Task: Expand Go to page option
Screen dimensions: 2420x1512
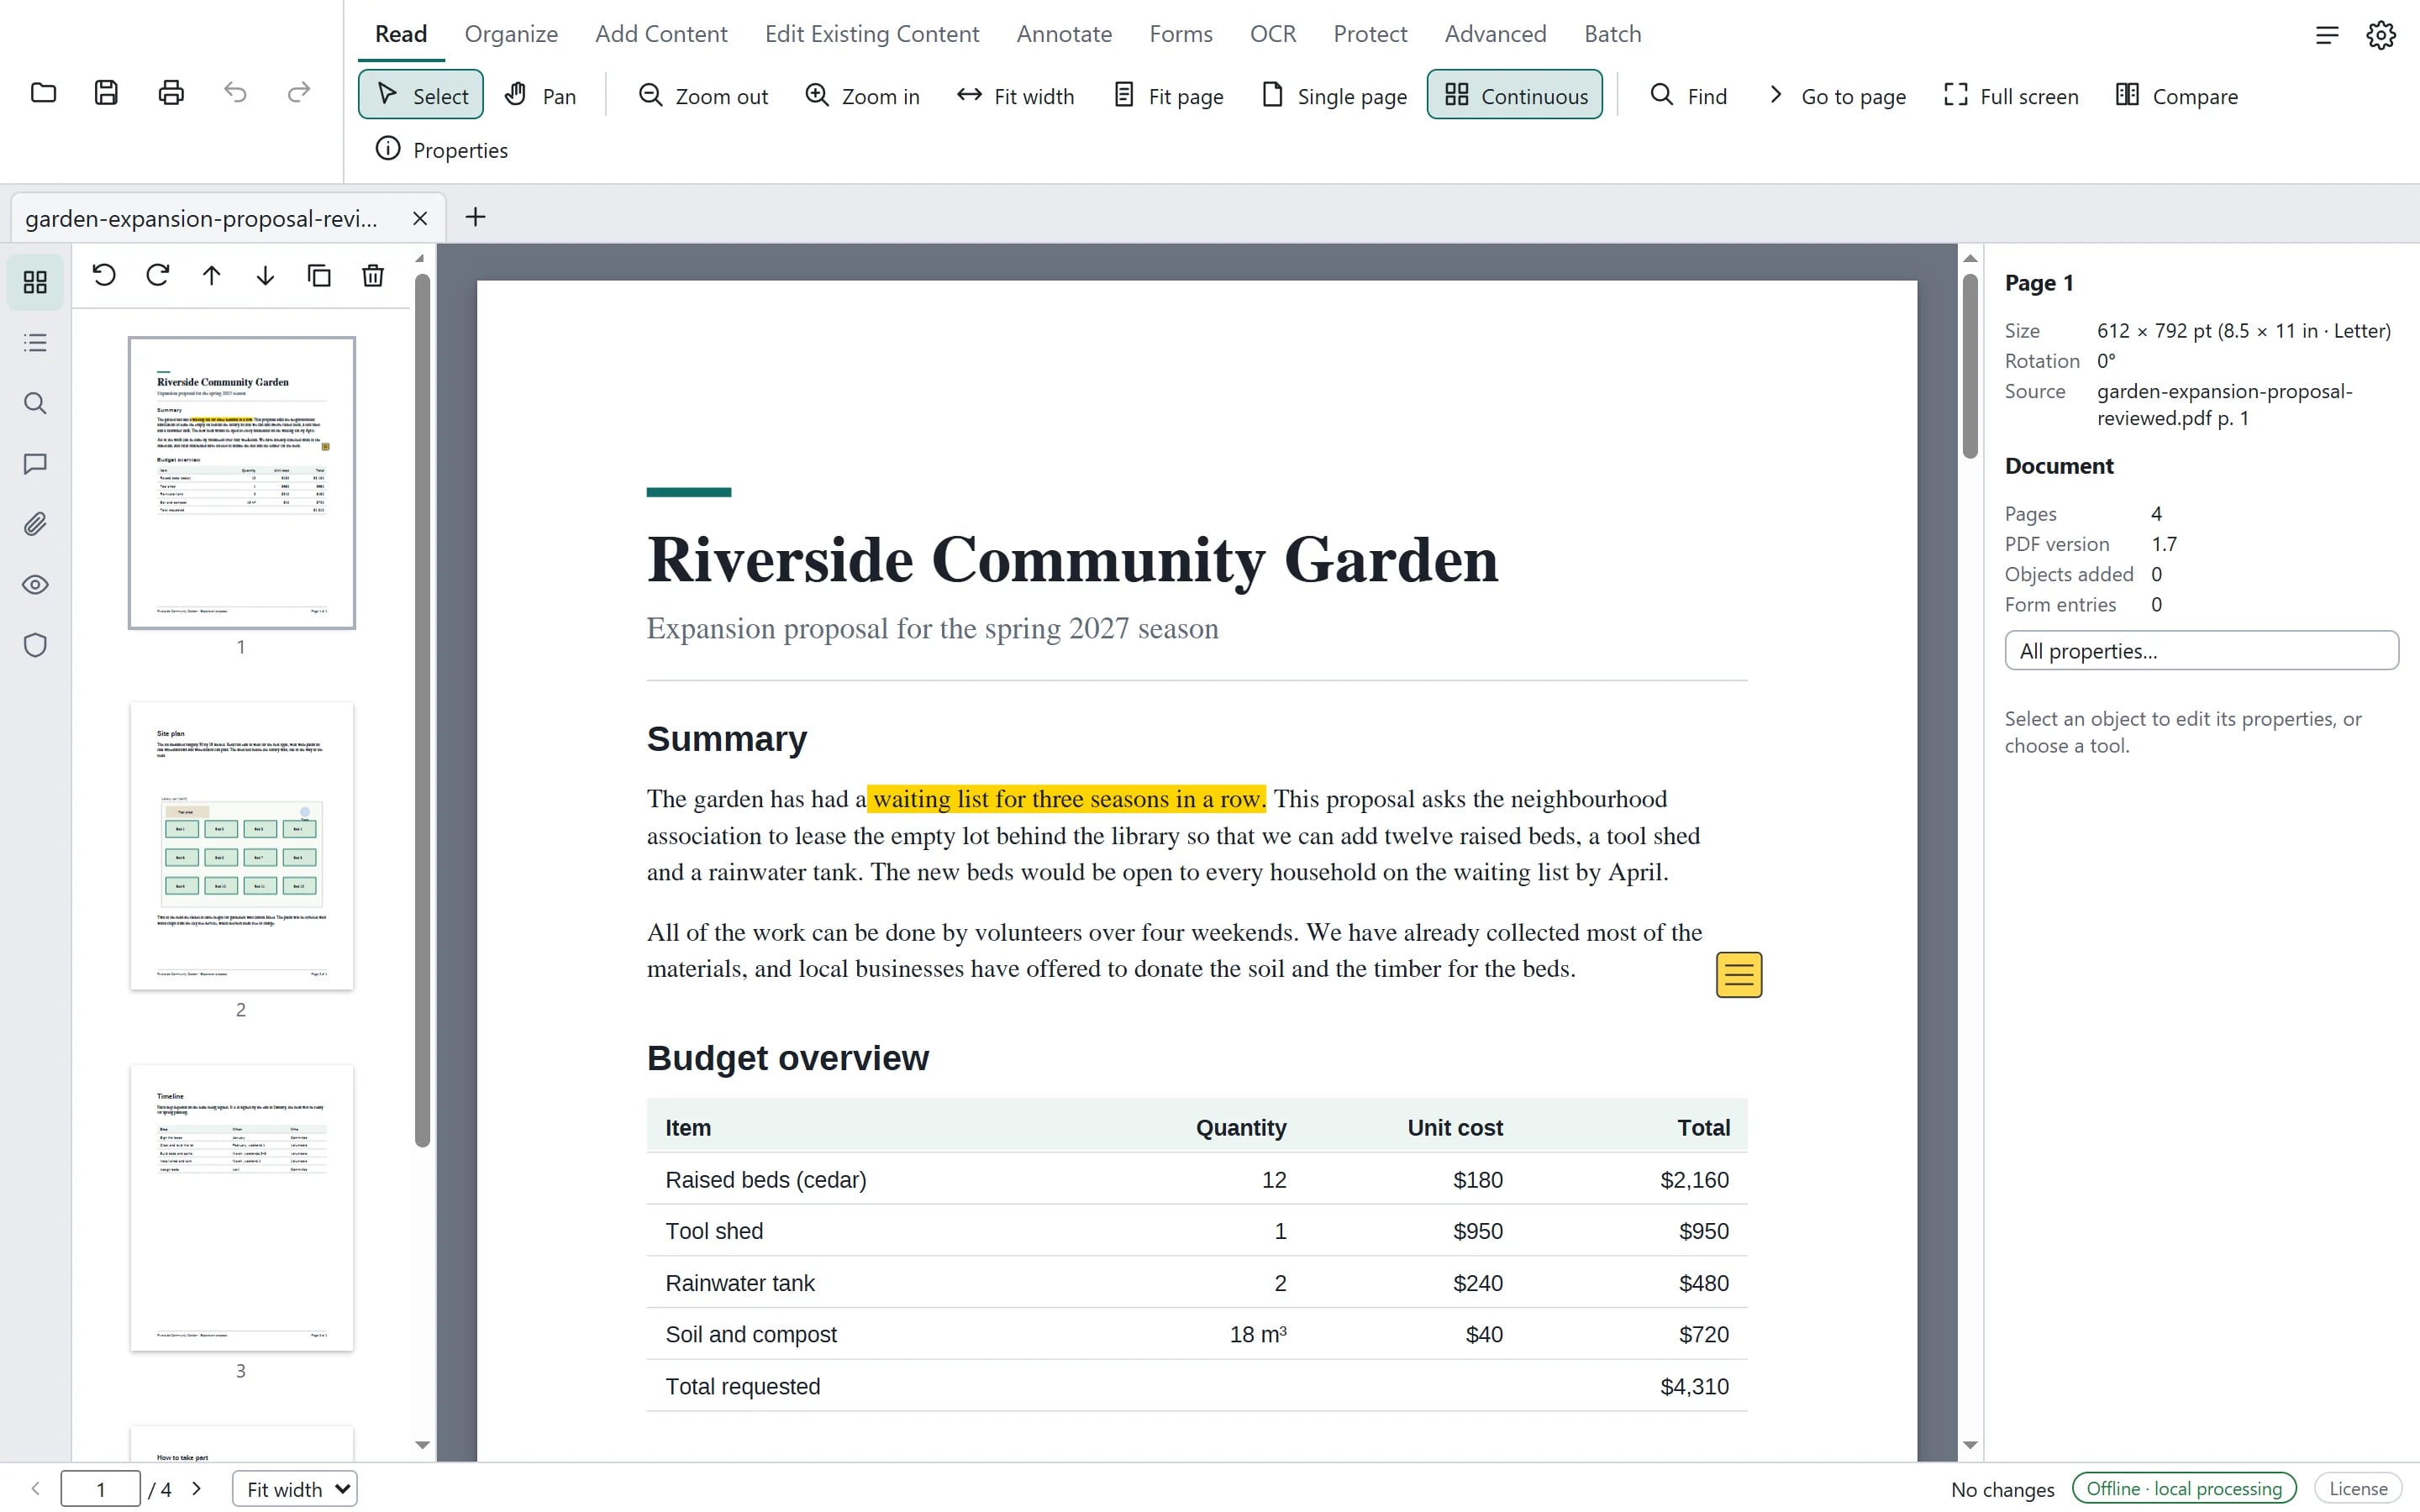Action: pyautogui.click(x=1836, y=95)
